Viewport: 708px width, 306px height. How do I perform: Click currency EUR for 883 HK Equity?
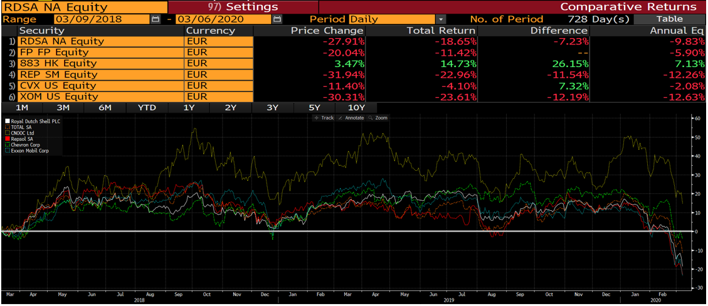point(218,64)
